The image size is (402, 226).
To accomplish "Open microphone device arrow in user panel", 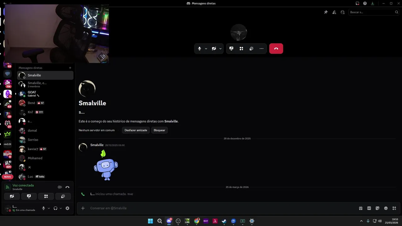I will pyautogui.click(x=49, y=208).
